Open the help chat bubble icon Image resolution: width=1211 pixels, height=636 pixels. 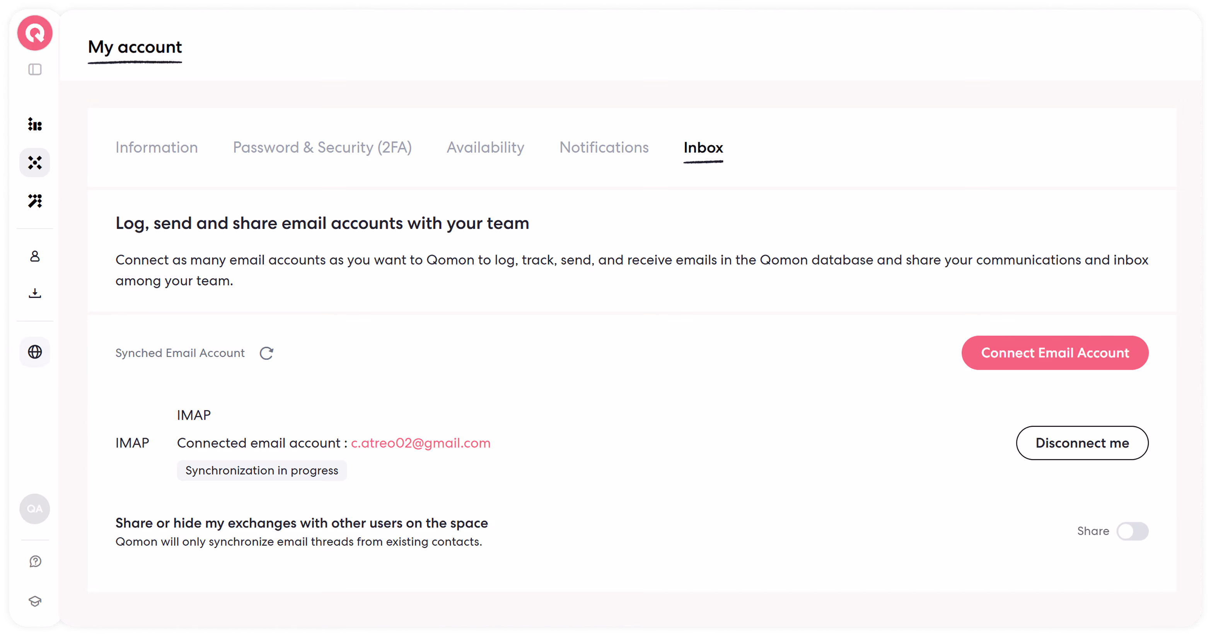(35, 562)
